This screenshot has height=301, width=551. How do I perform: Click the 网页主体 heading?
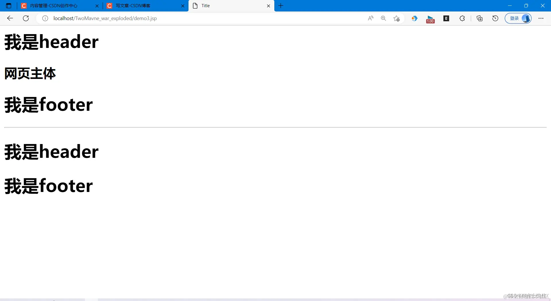(30, 73)
